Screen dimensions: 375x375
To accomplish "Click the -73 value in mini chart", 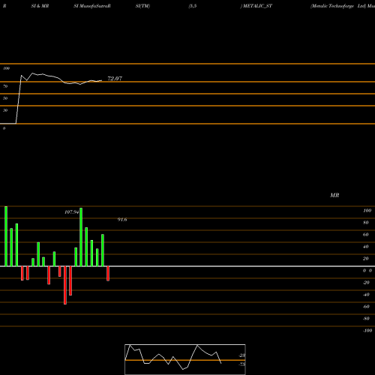I will coord(241,364).
